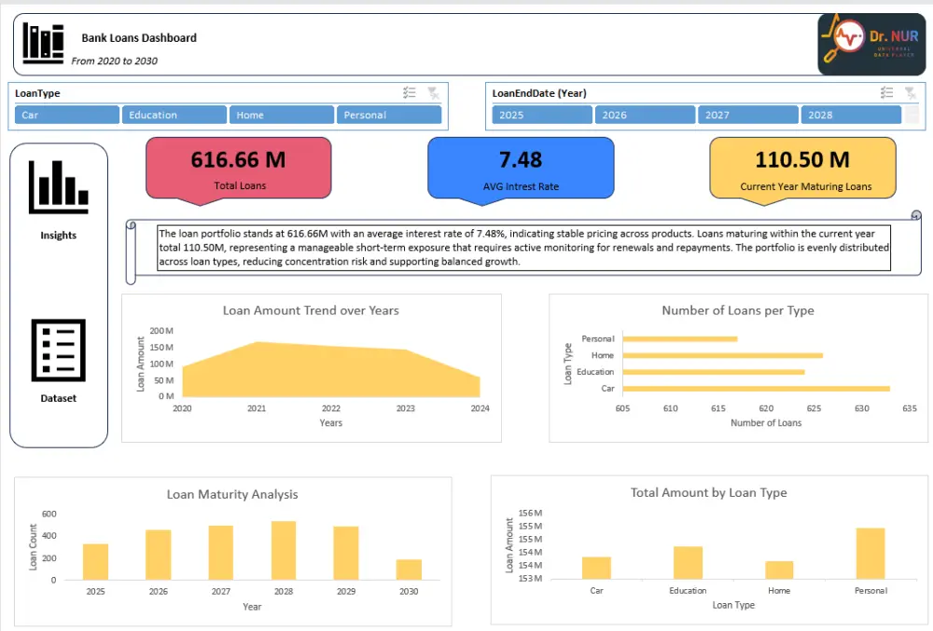Click the Dataset list icon
The image size is (933, 631).
58,351
